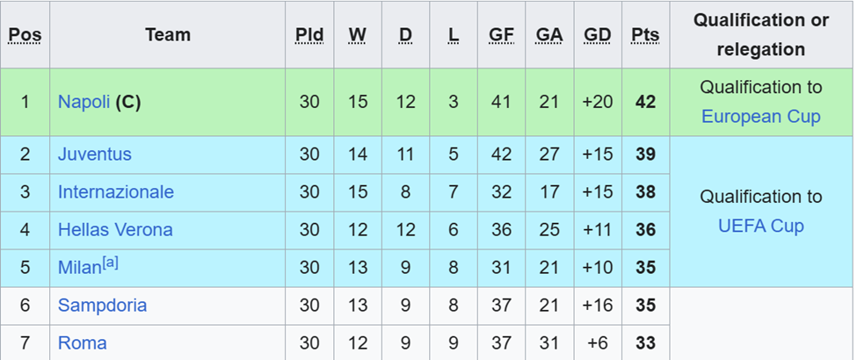Go to the Roma team link
857x360 pixels.
click(82, 343)
